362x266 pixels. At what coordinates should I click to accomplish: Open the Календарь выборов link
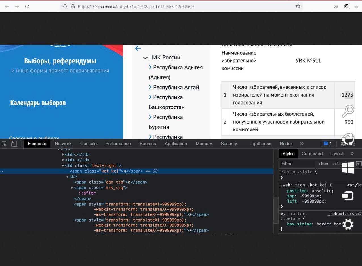pos(38,103)
